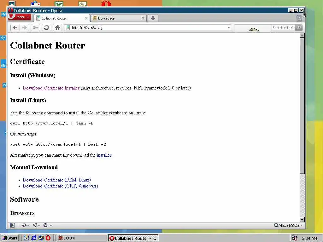The height and width of the screenshot is (242, 323).
Task: Launch Opera from quick launch
Action: (48, 238)
